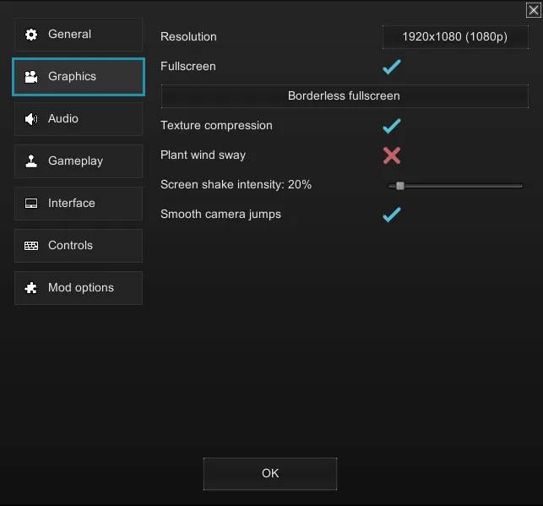
Task: Confirm settings with the OK button
Action: pos(270,474)
